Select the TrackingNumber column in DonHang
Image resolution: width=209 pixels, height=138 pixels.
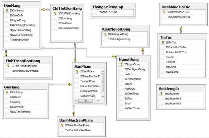click(18, 40)
